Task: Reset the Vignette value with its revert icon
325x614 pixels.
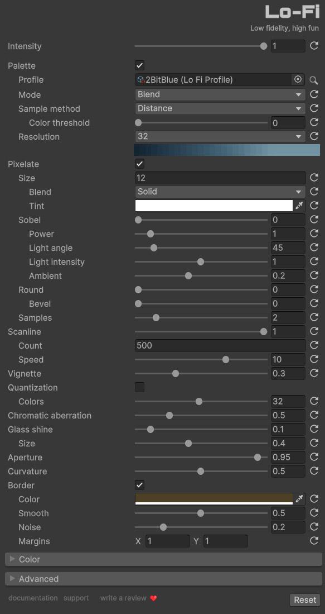Action: pyautogui.click(x=314, y=374)
